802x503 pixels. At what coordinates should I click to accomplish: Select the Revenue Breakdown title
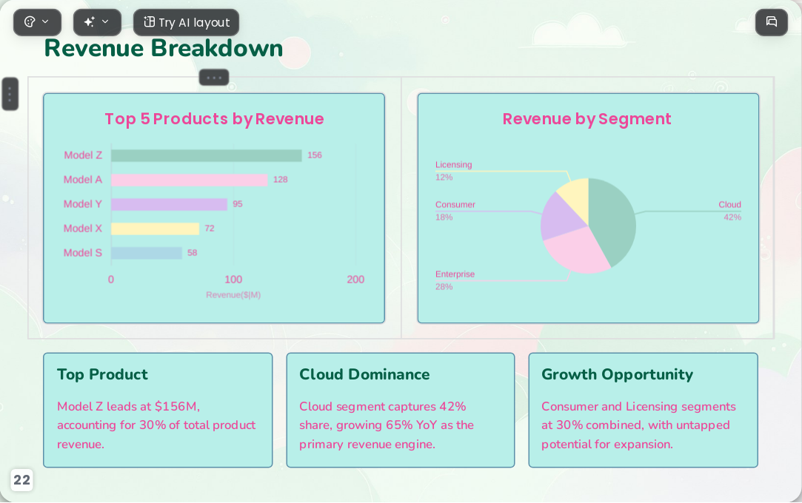point(164,49)
